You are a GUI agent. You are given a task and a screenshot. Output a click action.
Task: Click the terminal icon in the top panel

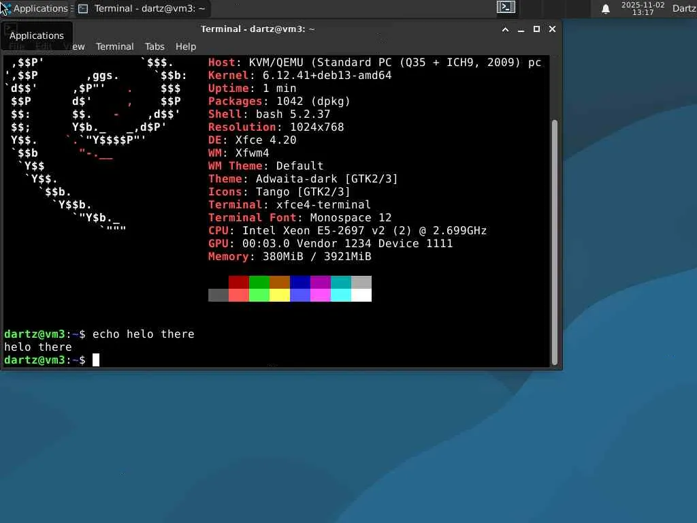pyautogui.click(x=506, y=7)
